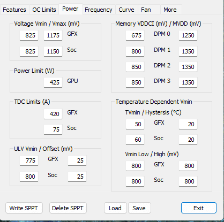Viewport: 224px width, 222px height.
Task: Click the Save button
Action: (139, 208)
